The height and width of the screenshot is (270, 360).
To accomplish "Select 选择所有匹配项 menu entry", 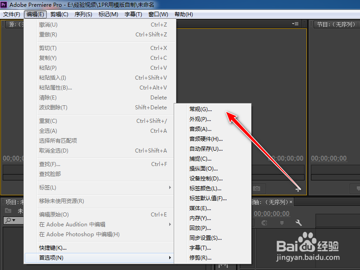I will (x=99, y=141).
